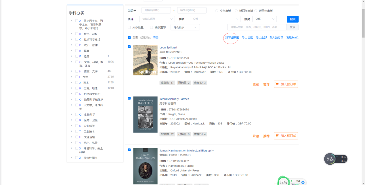This screenshot has width=365, height=185.
Task: Open the Léon Spilliaert book cover image
Action: 145,60
